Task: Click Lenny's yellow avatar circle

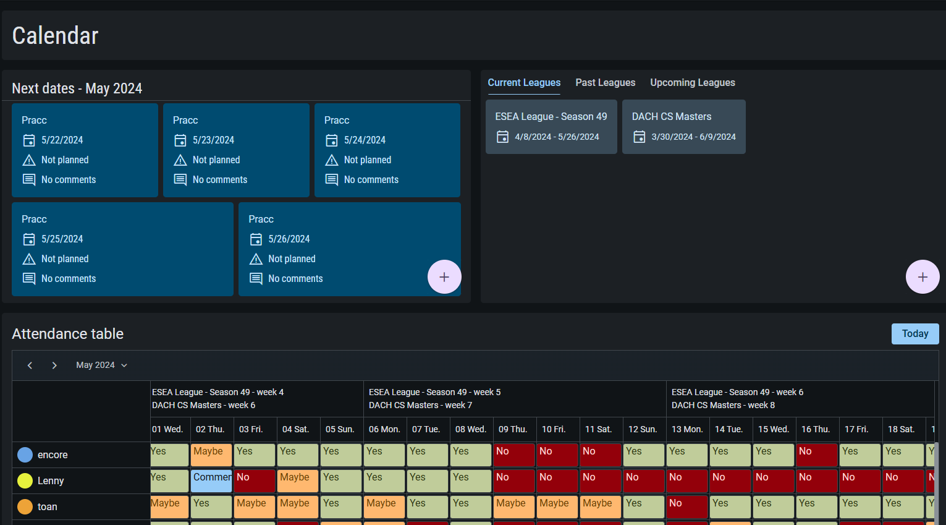Action: (25, 481)
